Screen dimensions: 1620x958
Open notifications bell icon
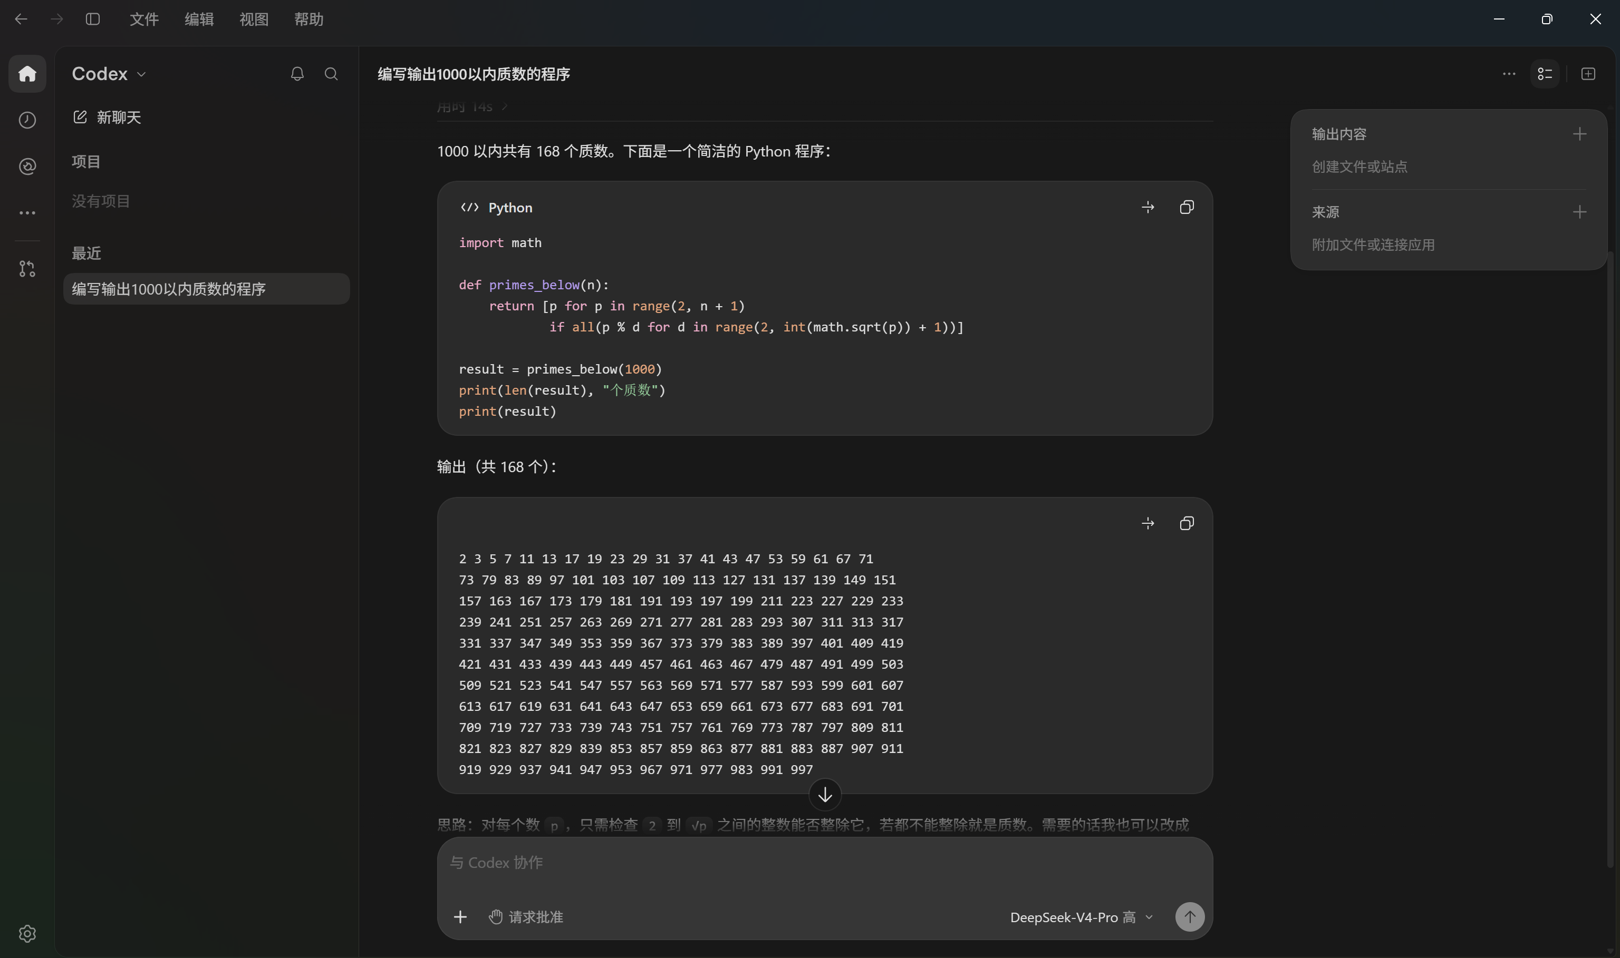[297, 74]
